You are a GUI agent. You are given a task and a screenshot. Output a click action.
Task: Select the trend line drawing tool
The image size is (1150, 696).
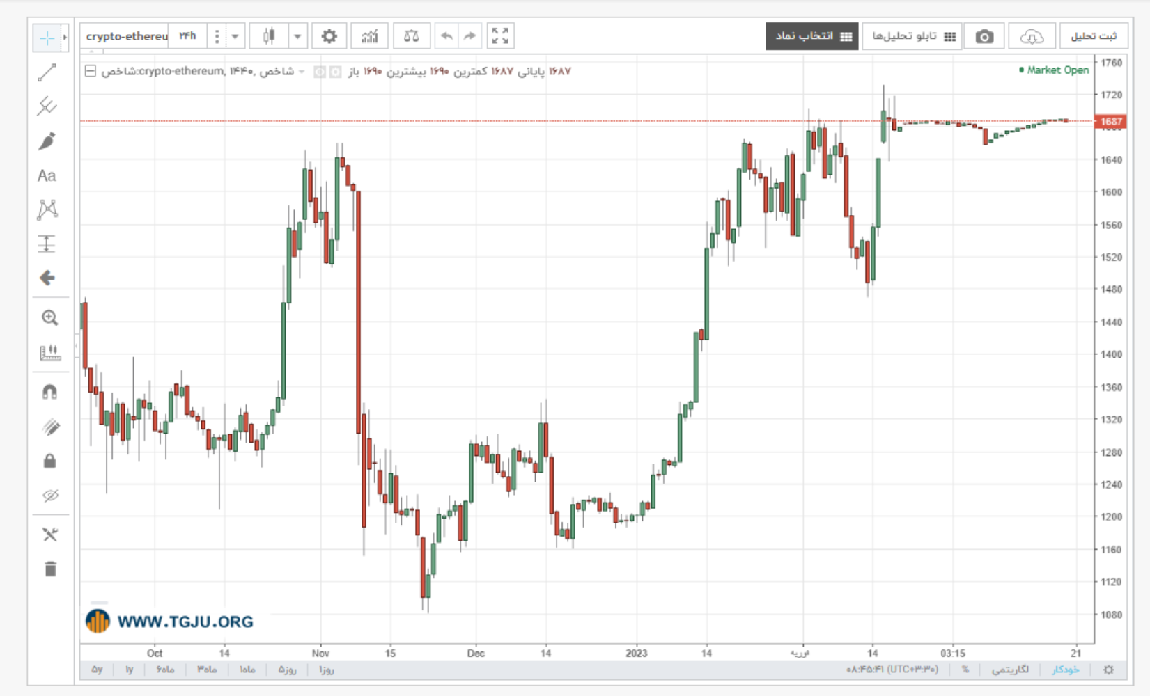click(47, 72)
